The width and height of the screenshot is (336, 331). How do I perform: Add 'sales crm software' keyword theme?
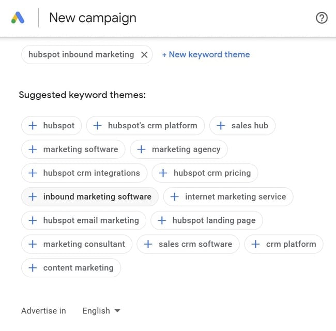point(188,244)
